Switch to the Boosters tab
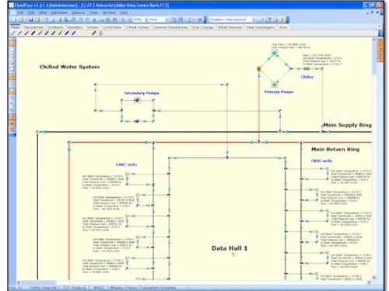 [75, 27]
